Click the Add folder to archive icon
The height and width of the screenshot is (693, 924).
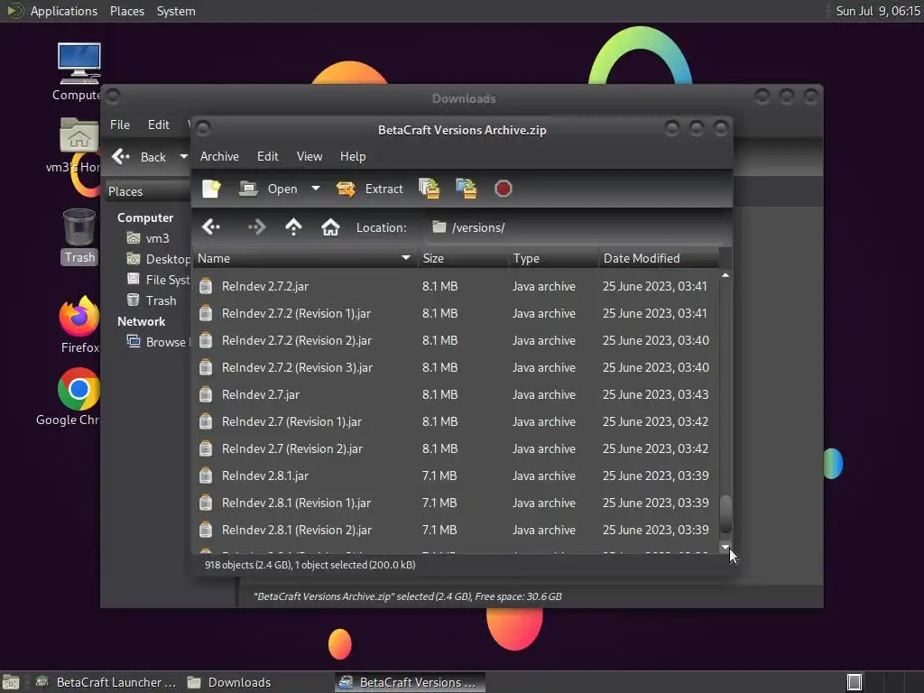coord(467,189)
